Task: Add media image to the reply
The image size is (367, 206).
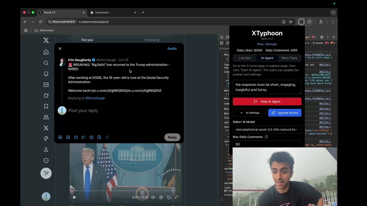Action: click(x=60, y=137)
